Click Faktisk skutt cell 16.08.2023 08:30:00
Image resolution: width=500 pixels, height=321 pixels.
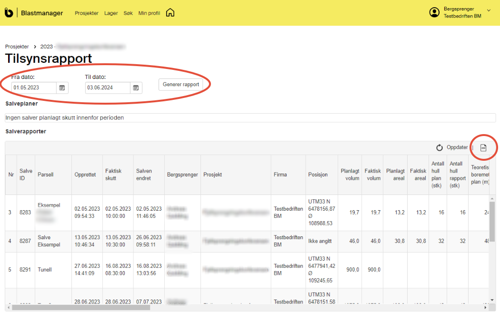click(x=118, y=270)
